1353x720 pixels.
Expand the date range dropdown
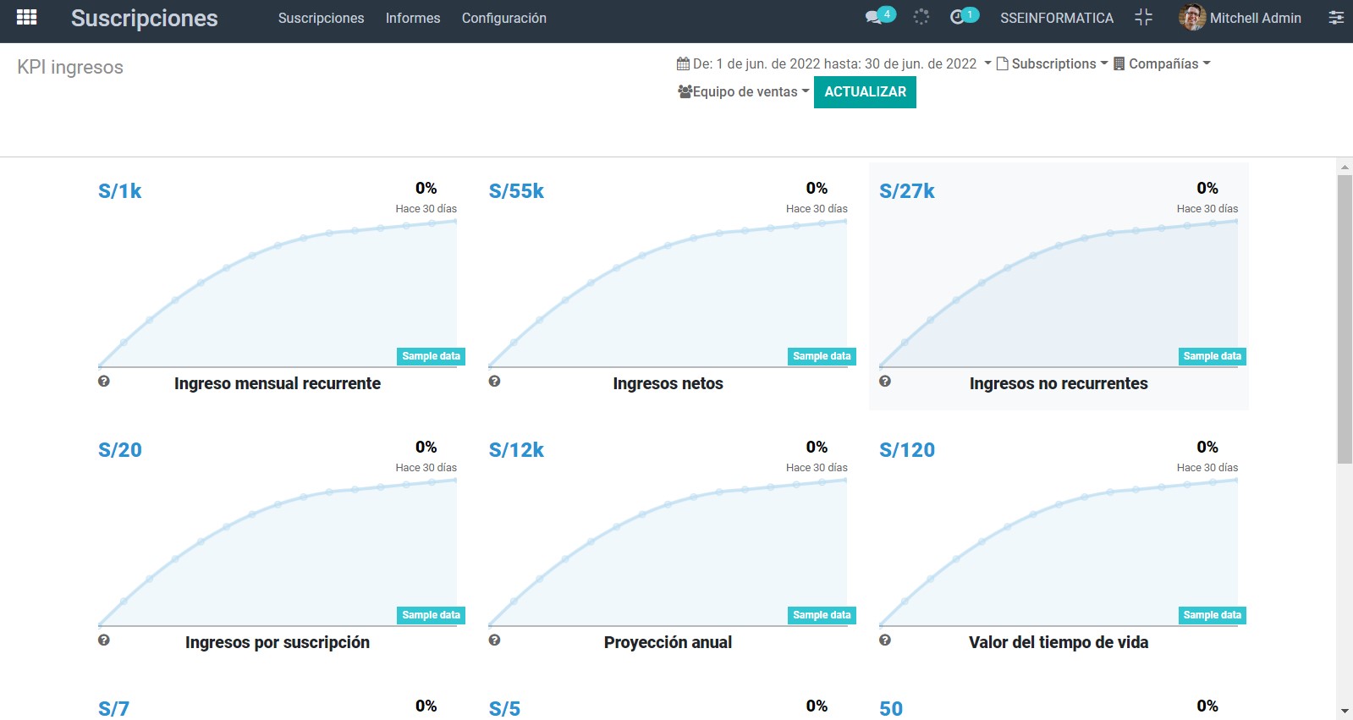[834, 63]
